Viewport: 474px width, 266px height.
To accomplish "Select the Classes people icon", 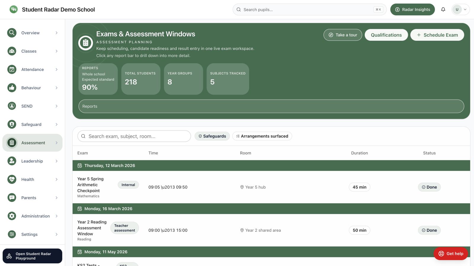I will coord(12,51).
